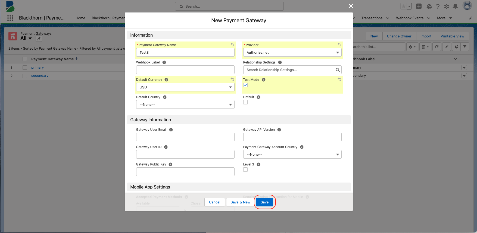
Task: Click the Trailhead guidance icon
Action: 429,6
